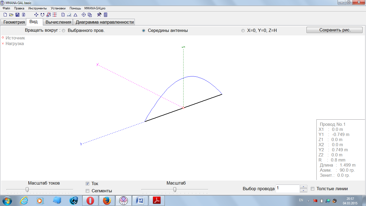Open the Диаграмма направленности tab
The image size is (366, 206).
tap(104, 22)
